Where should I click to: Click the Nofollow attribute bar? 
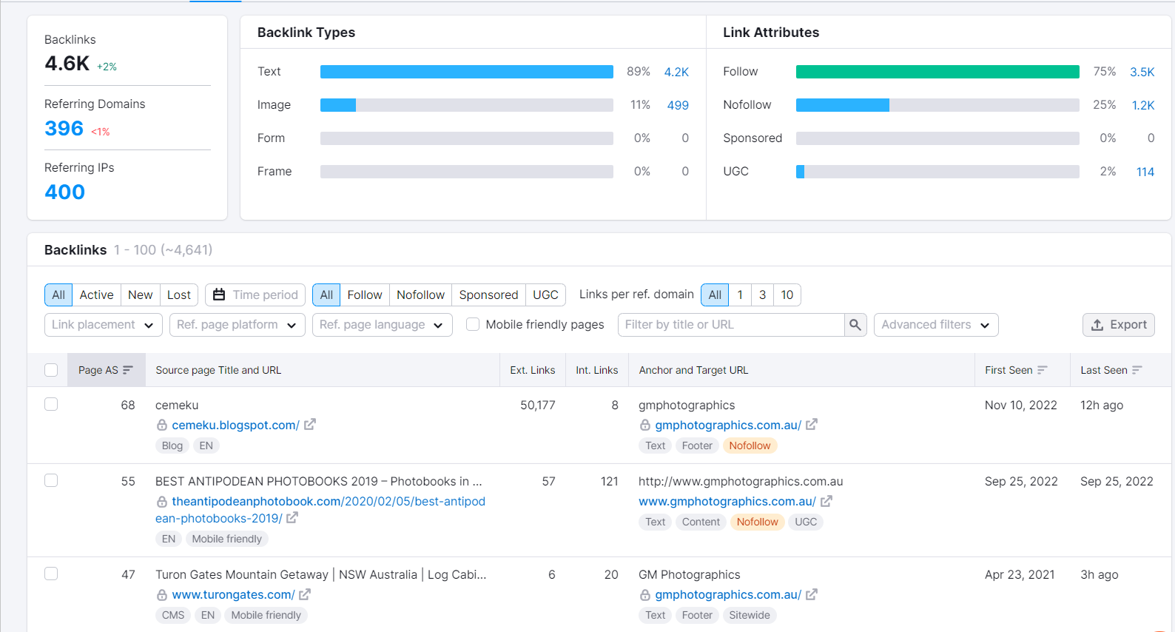point(937,105)
